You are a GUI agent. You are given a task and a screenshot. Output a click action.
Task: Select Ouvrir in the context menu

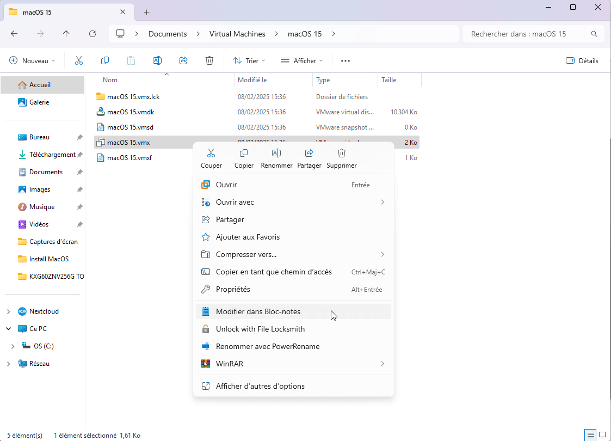tap(293, 185)
